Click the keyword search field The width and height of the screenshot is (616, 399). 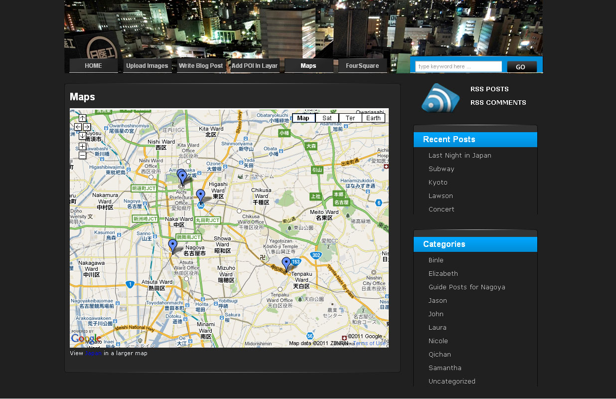(459, 66)
